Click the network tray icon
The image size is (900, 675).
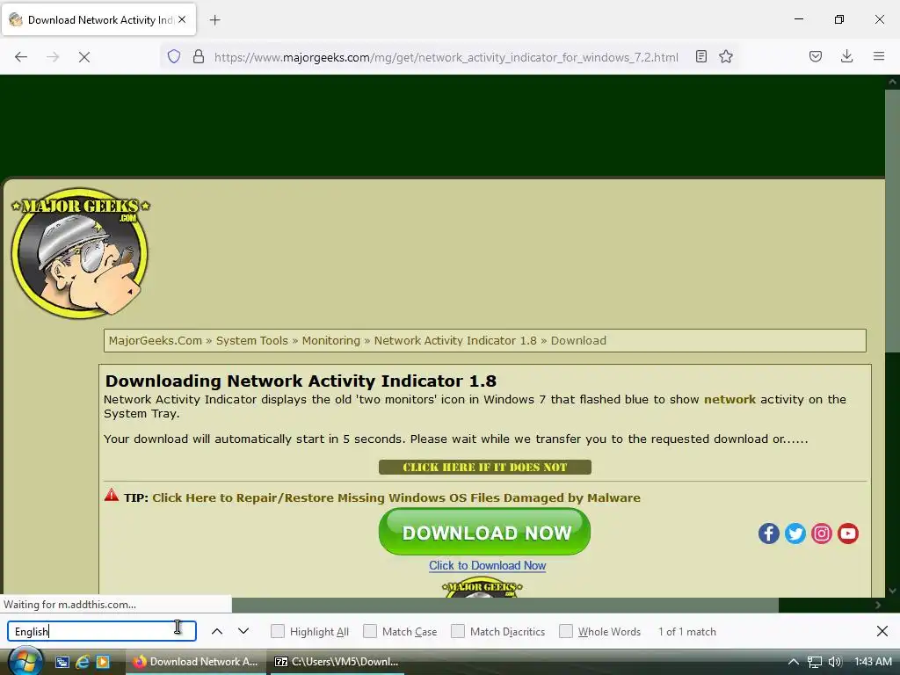coord(815,662)
